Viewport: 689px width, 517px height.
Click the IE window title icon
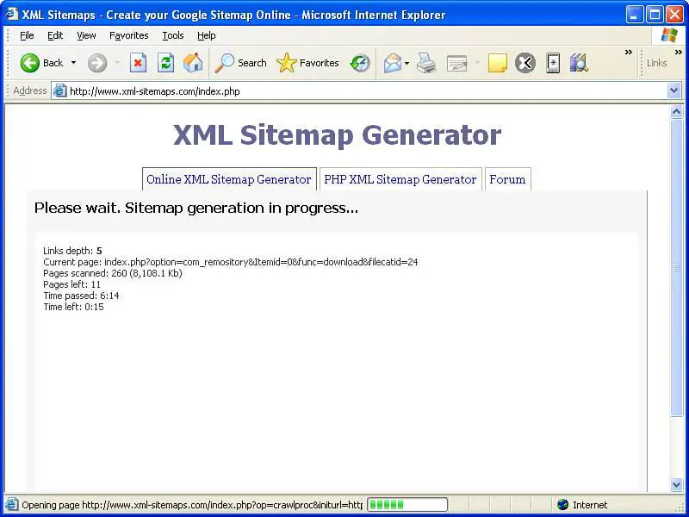click(12, 14)
